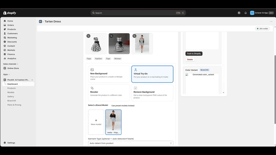Click the Fashion tag
The width and height of the screenshot is (276, 155).
[98, 59]
